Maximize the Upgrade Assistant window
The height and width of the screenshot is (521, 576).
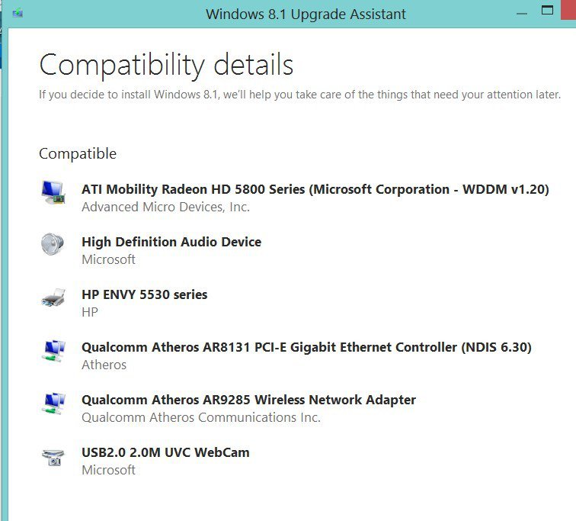546,11
